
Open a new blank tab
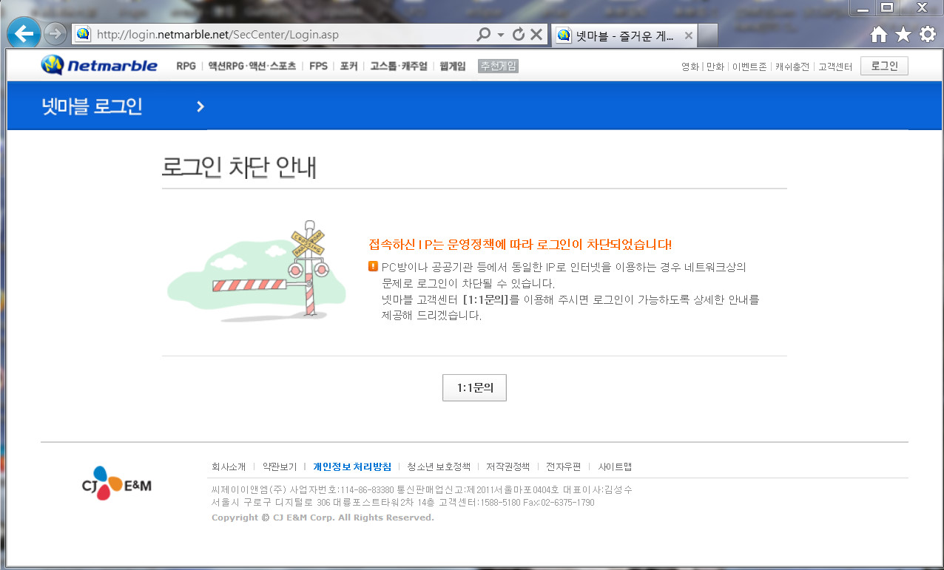click(x=707, y=35)
